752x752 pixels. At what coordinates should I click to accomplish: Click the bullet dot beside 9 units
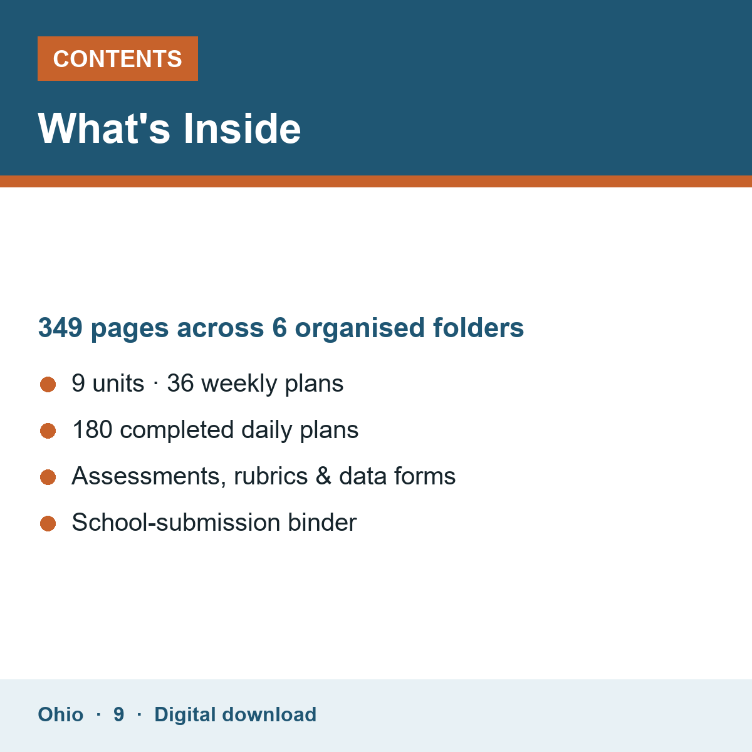click(x=48, y=385)
